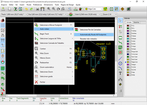This screenshot has width=147, height=105.
Task: Click the B.Cu green color swatch
Action: click(128, 28)
